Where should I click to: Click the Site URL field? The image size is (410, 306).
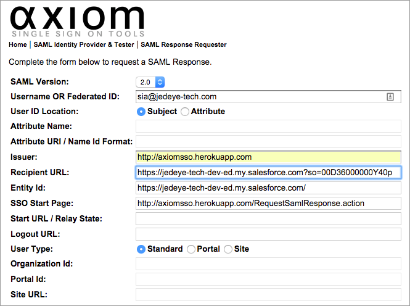click(268, 295)
